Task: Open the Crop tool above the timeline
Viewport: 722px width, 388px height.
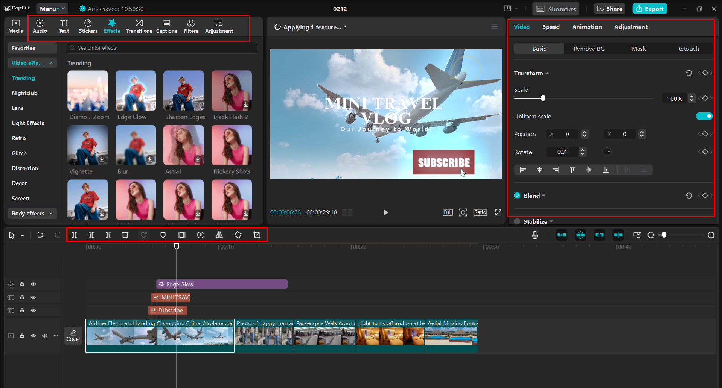Action: pyautogui.click(x=256, y=235)
